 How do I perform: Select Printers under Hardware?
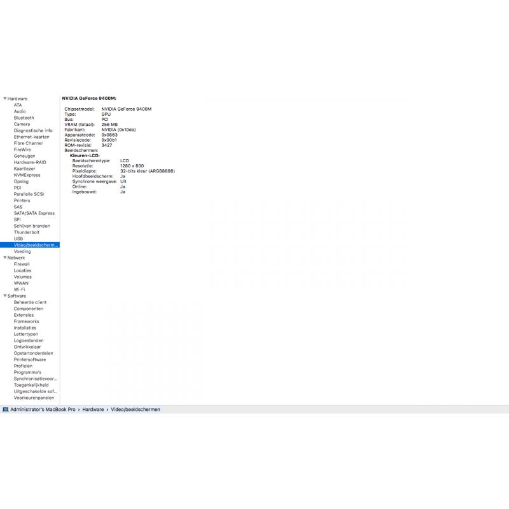[x=22, y=200]
